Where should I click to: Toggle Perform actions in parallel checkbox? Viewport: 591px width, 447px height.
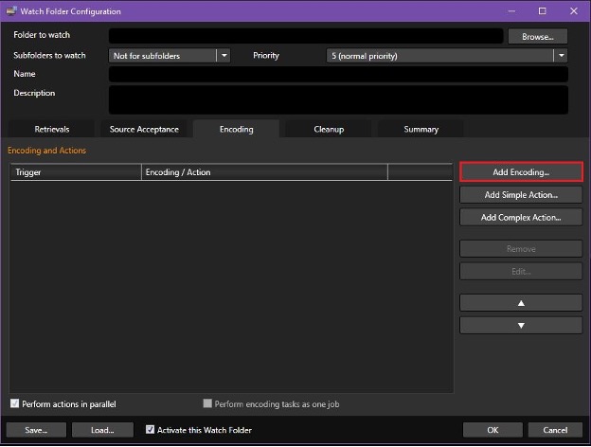(15, 403)
